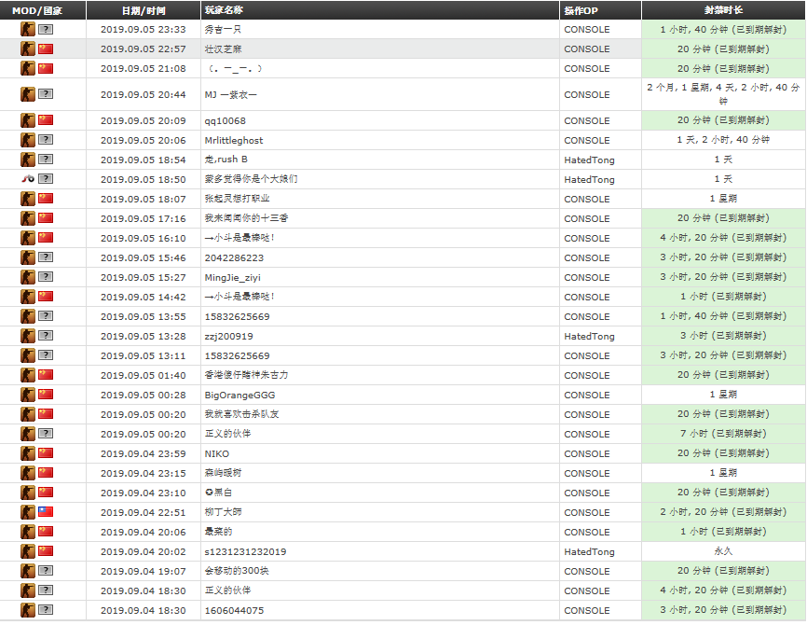Click the unknown flag icon for qq10068

[x=46, y=119]
